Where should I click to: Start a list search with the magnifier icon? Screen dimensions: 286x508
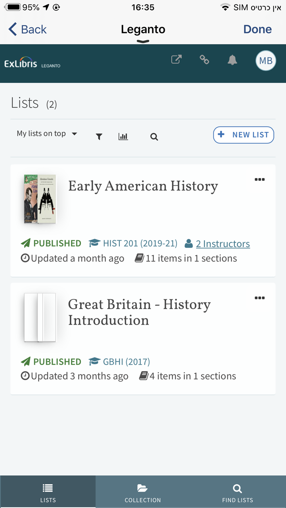pos(154,136)
